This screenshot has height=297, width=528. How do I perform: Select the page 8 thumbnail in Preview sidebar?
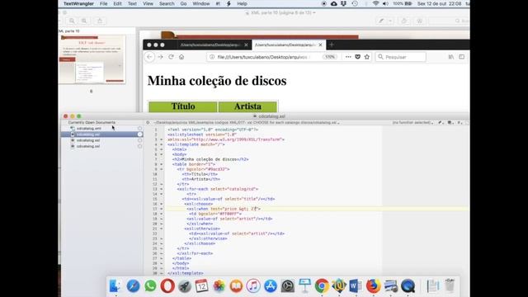pos(92,59)
